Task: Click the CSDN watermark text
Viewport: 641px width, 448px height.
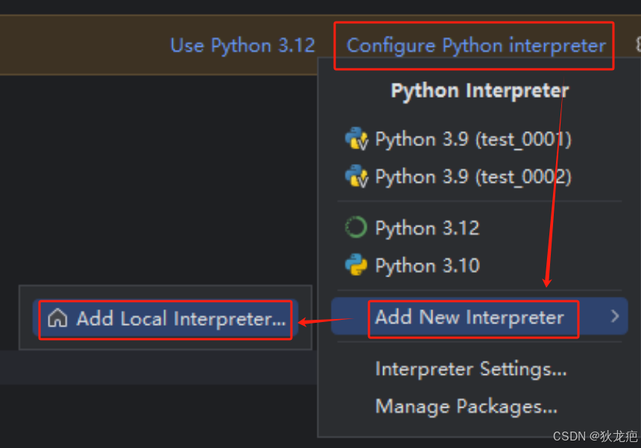Action: pyautogui.click(x=595, y=437)
